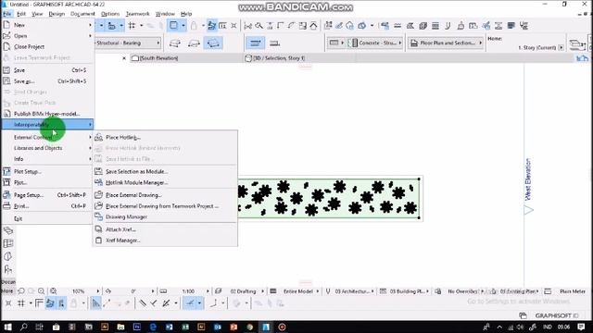The height and width of the screenshot is (333, 593).
Task: Open the Design menu
Action: (57, 14)
